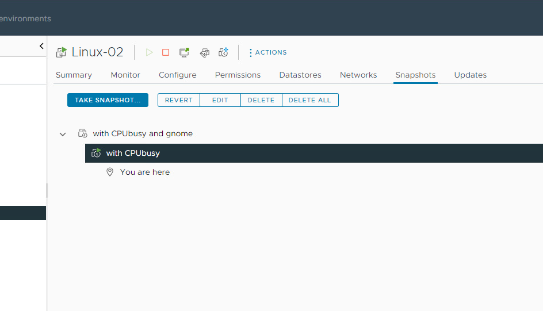Viewport: 543px width, 311px height.
Task: Click the selected dark item in left navigation pane
Action: coord(23,213)
